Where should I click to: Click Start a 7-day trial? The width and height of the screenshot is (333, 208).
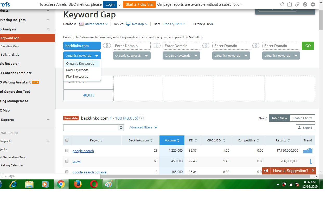[139, 4]
